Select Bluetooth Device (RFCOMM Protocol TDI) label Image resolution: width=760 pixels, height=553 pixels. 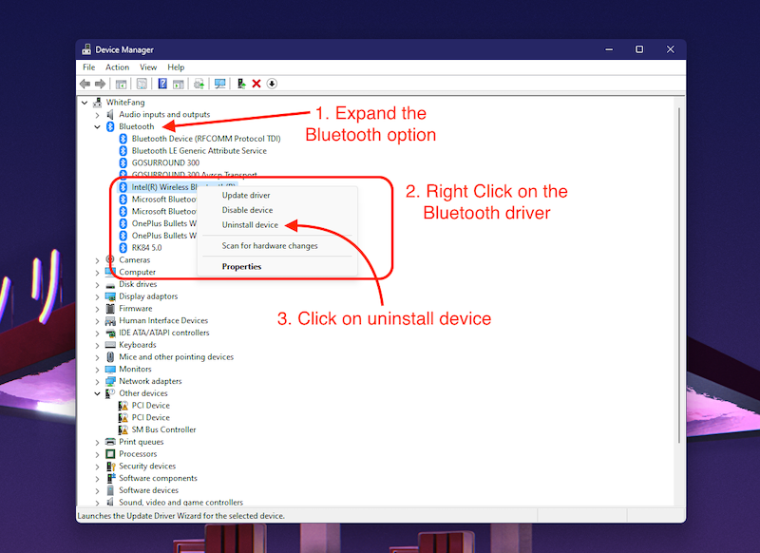tap(206, 139)
